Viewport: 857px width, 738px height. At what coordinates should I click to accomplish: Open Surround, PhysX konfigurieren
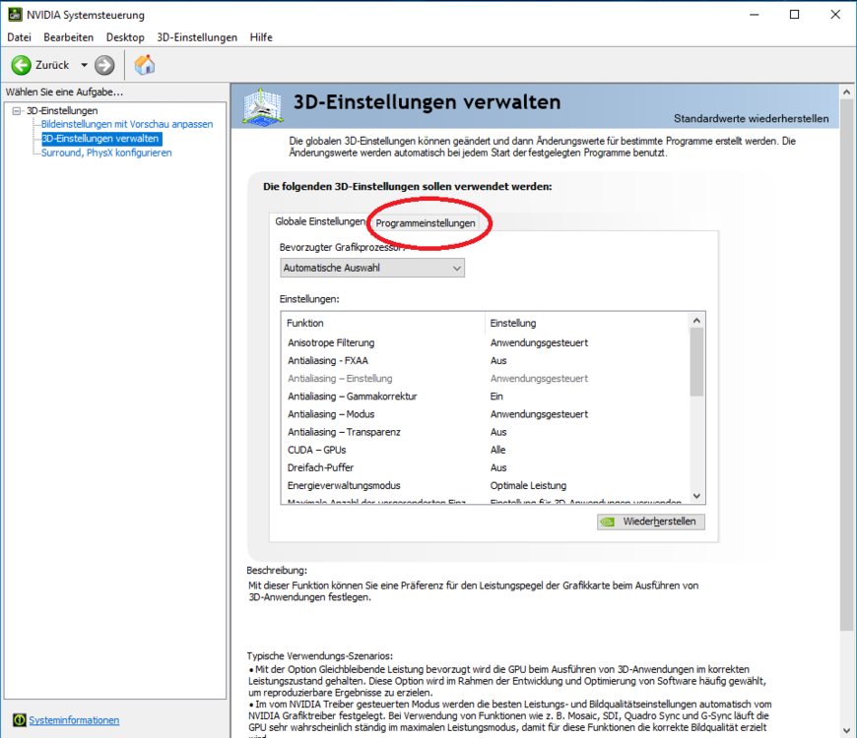point(105,153)
